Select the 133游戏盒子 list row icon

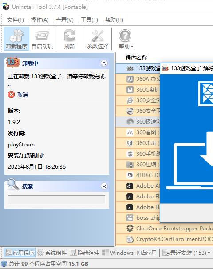(130, 68)
